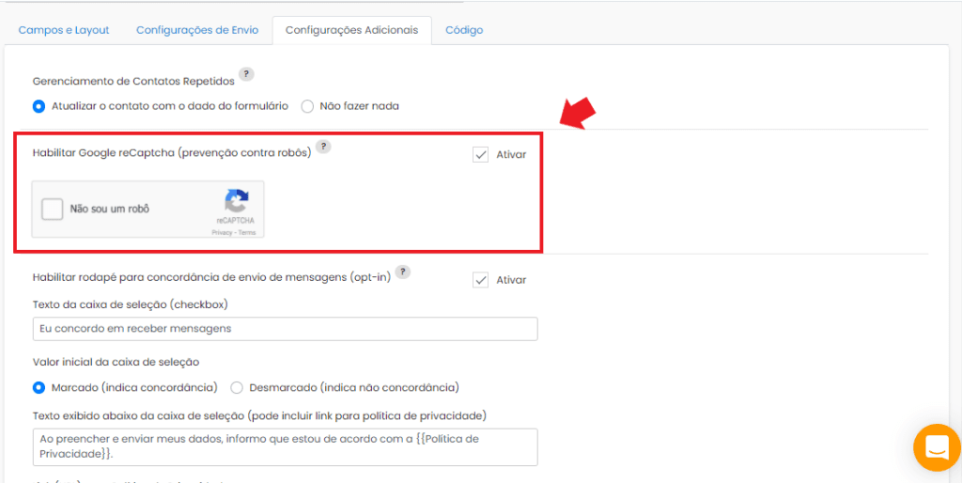Switch to Configurações de Envio tab

[x=197, y=30]
